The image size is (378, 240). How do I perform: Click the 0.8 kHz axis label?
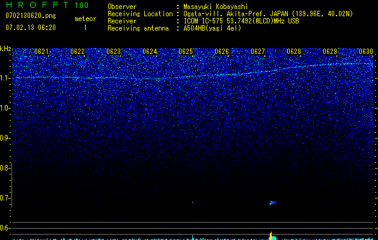point(5,168)
